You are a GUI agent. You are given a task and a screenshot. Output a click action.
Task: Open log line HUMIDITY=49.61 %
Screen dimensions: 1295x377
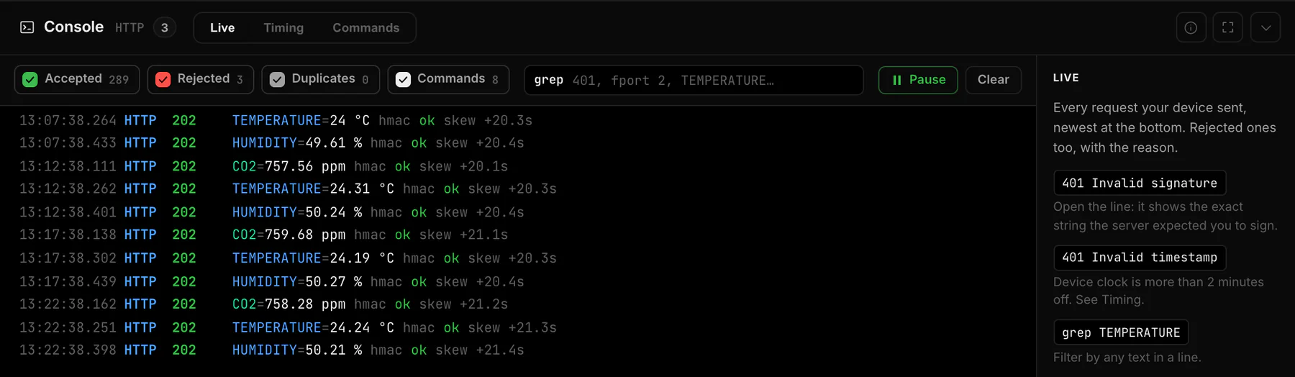tap(518, 143)
